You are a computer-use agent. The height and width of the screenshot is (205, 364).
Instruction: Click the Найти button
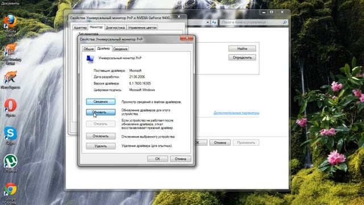pyautogui.click(x=242, y=48)
